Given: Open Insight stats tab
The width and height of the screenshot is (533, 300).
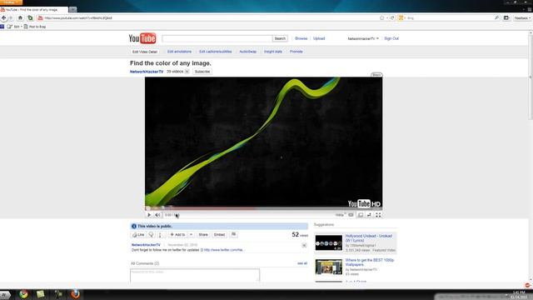Looking at the screenshot, I should tap(273, 52).
